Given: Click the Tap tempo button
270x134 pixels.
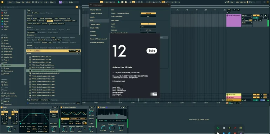Looking at the screenshot, I should 23,2.
